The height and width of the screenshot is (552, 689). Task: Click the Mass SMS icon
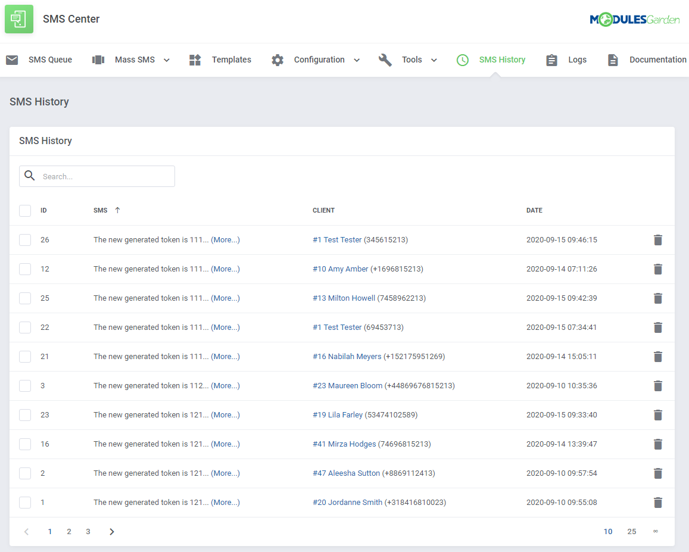(98, 60)
